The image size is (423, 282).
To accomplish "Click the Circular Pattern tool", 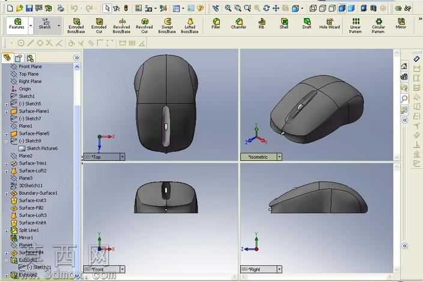I will click(x=378, y=26).
